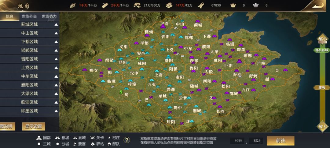Expand the 上党区域 row triangle
This screenshot has width=330, height=148.
56,68
